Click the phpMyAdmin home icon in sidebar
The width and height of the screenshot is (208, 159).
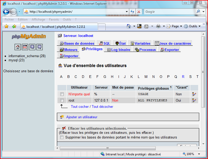pos(18,47)
